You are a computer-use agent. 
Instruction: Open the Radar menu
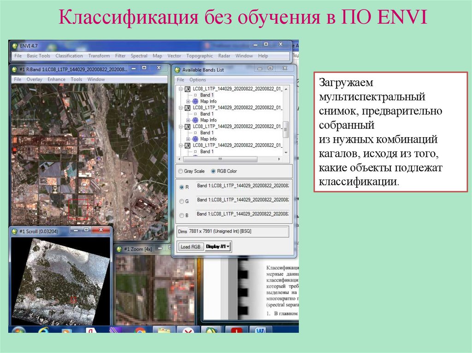224,56
